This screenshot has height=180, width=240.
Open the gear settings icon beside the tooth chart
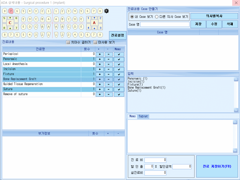[106, 11]
